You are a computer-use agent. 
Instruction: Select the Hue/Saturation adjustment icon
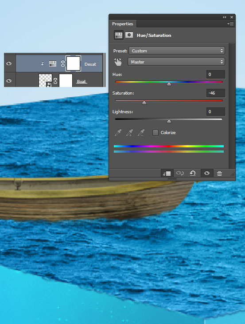pos(119,36)
